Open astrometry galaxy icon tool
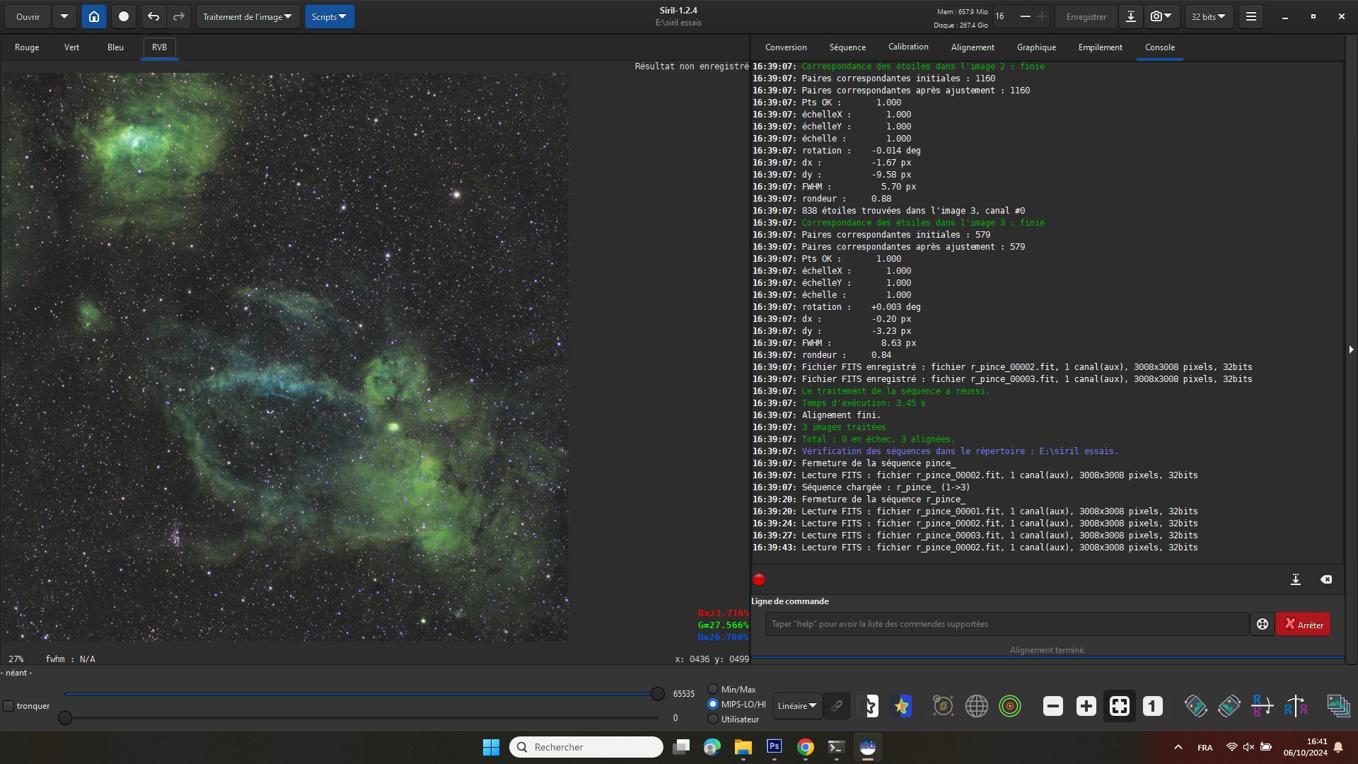 pyautogui.click(x=943, y=706)
